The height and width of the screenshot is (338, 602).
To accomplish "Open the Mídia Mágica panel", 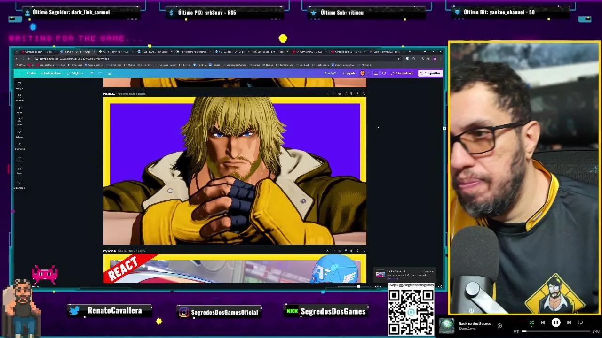I will (x=19, y=184).
